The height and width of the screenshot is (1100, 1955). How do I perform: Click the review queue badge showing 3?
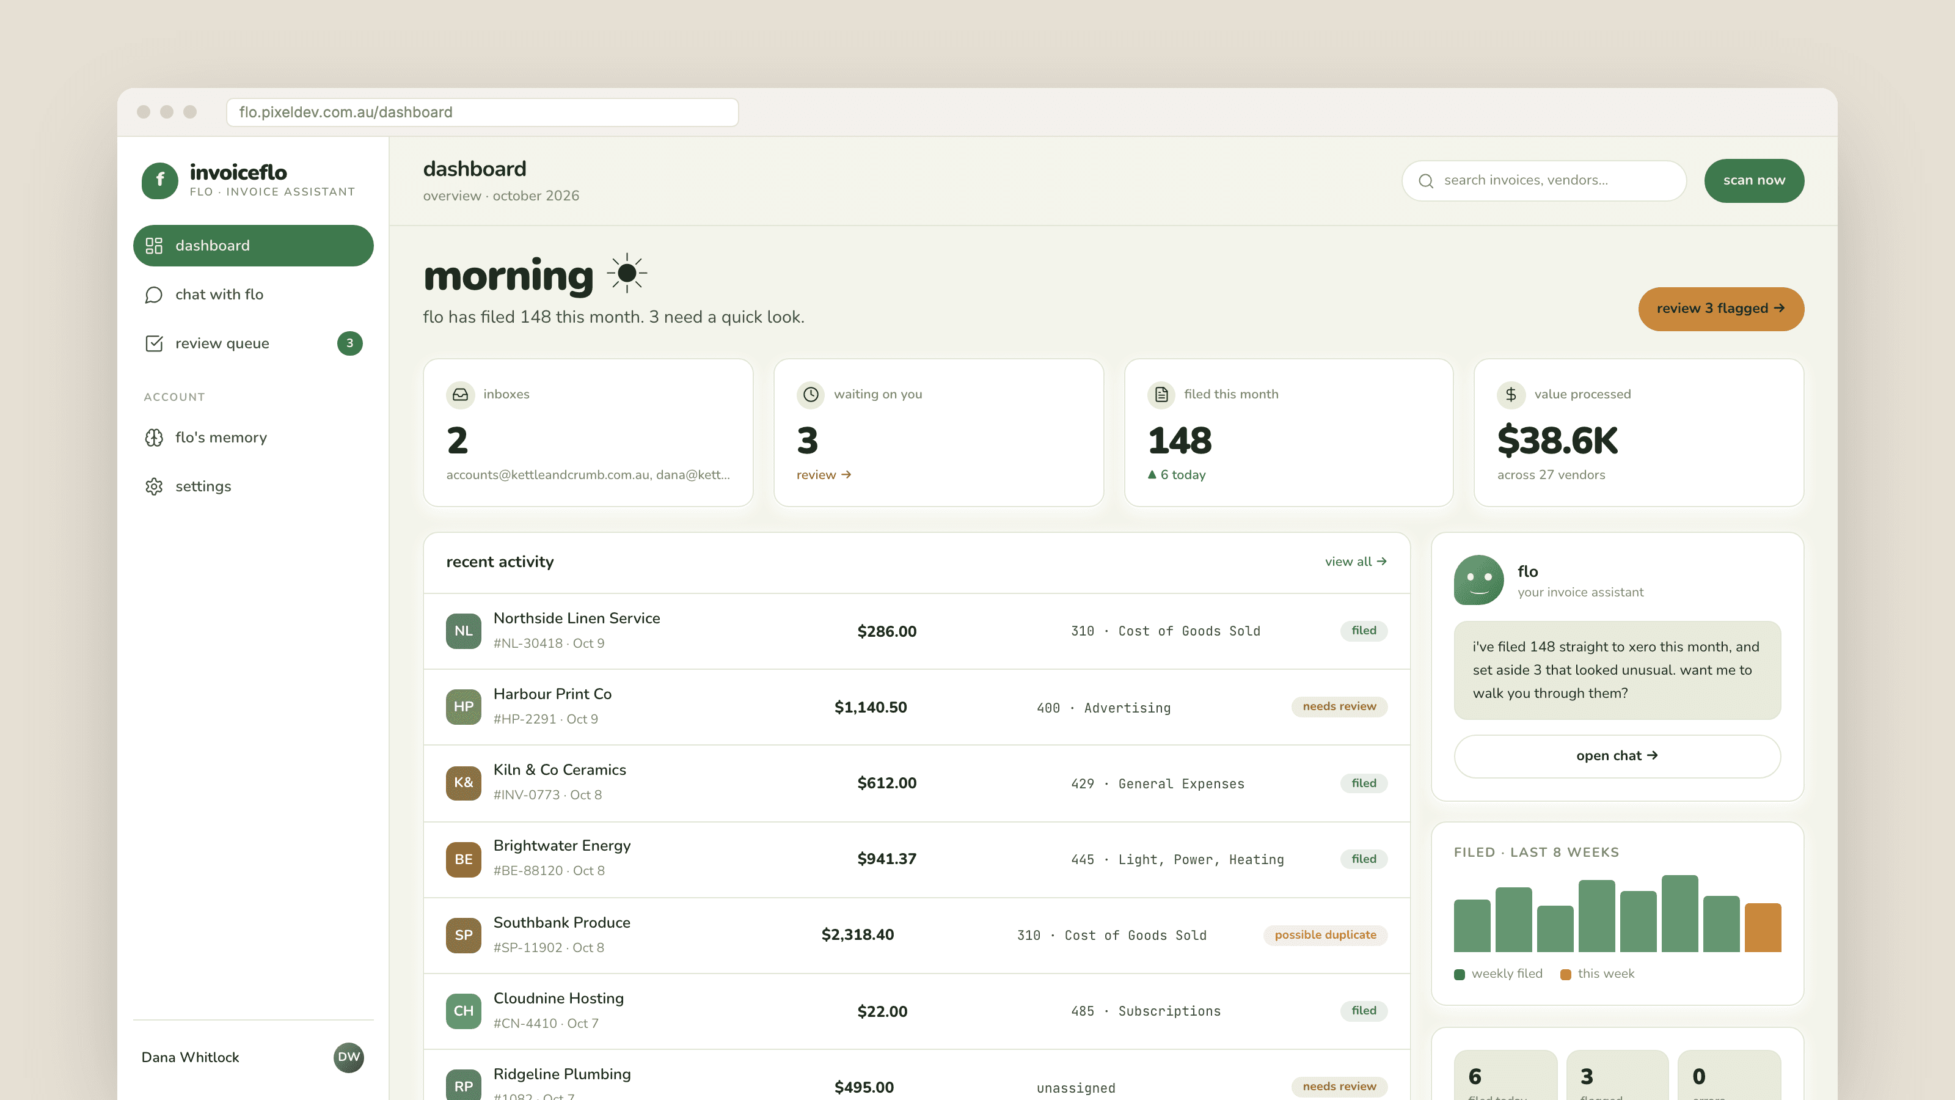[349, 343]
